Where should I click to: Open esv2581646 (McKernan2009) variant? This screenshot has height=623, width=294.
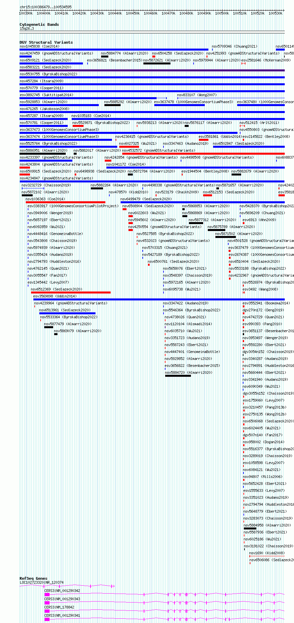coord(266,60)
